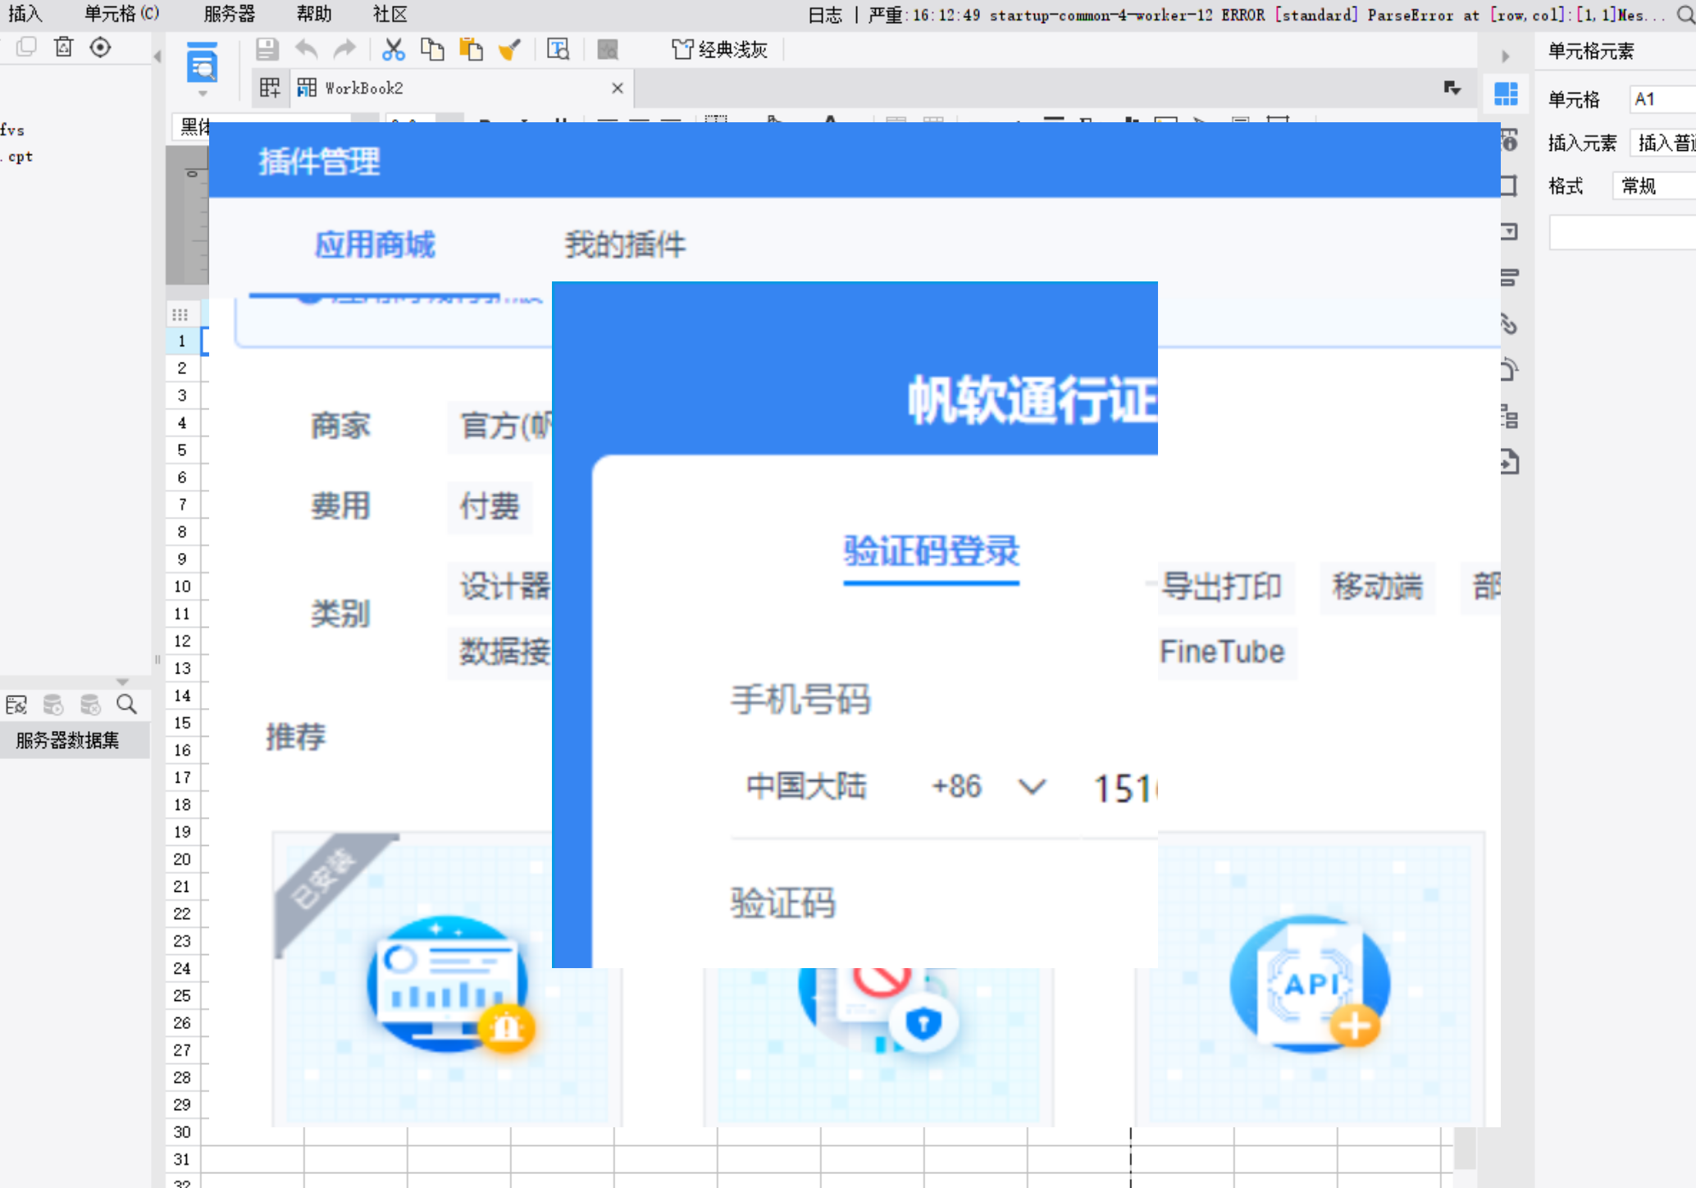This screenshot has width=1696, height=1188.
Task: Click the redo arrow icon
Action: tap(344, 49)
